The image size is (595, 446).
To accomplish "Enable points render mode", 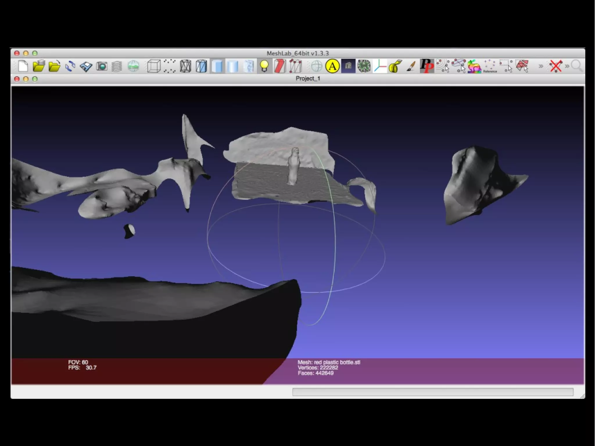I will point(170,66).
